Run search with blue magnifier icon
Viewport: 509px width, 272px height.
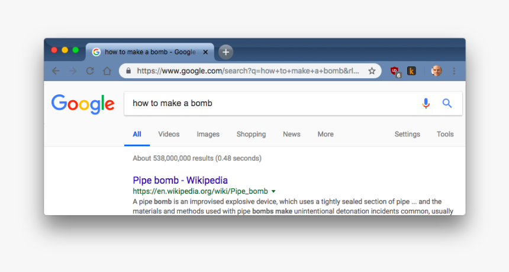447,103
